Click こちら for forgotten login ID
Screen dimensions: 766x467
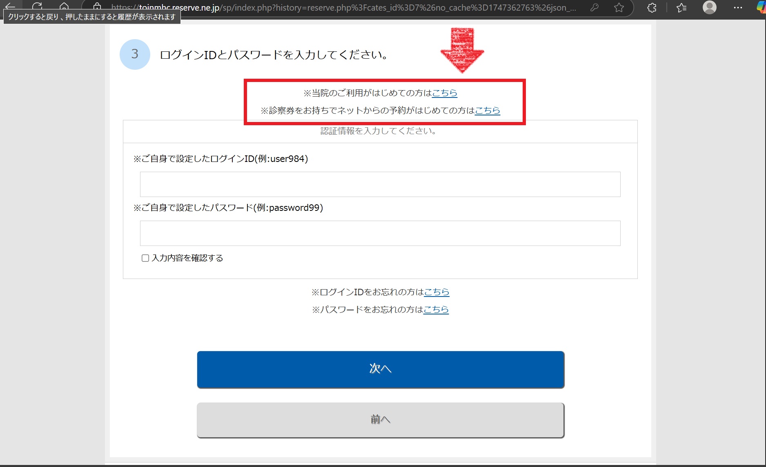pos(436,292)
